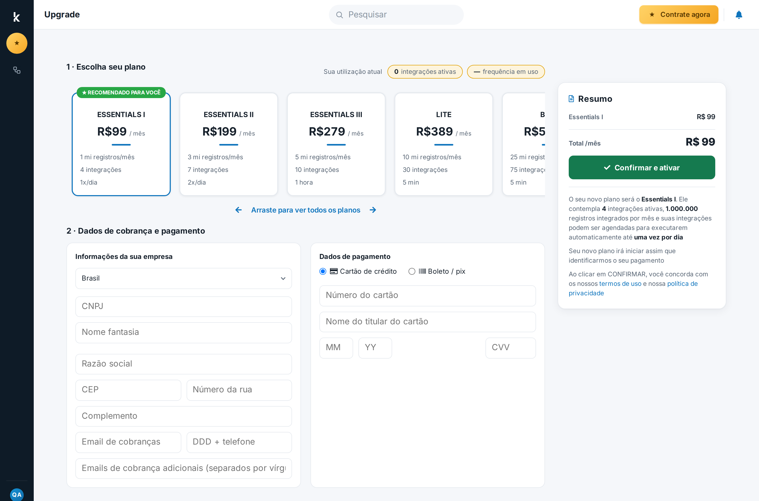Image resolution: width=759 pixels, height=501 pixels.
Task: Click the left arrow under plan cards
Action: pos(238,210)
